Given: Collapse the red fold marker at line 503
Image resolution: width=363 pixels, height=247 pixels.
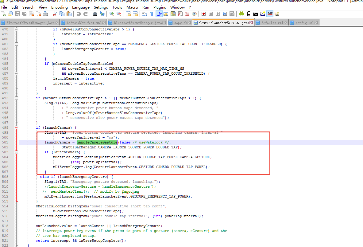Looking at the screenshot, I should [17, 152].
